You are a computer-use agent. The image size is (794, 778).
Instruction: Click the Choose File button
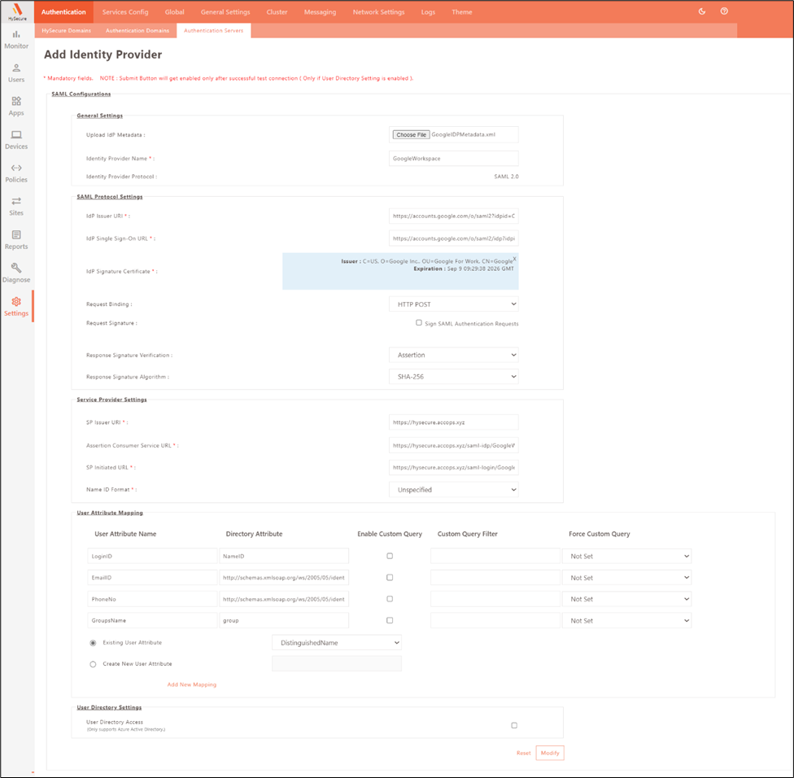click(x=411, y=134)
